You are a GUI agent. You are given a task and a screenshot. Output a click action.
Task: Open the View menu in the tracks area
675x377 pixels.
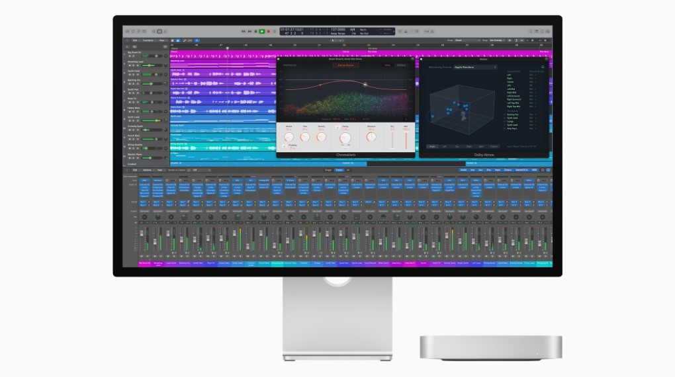click(162, 40)
